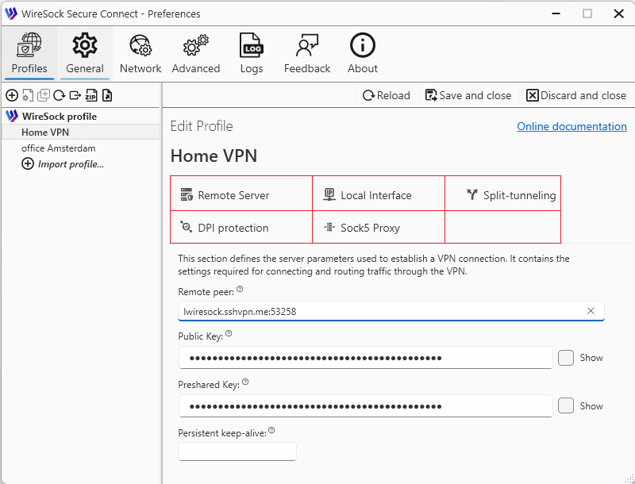635x484 pixels.
Task: Open the About section
Action: click(x=363, y=54)
